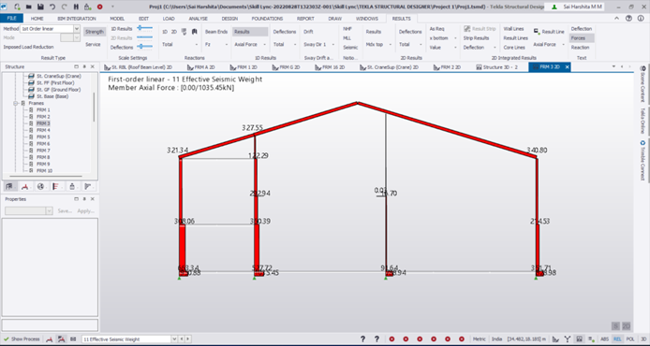Switch to the ANALYSE ribbon tab
Viewport: 650px width, 346px height.
199,19
